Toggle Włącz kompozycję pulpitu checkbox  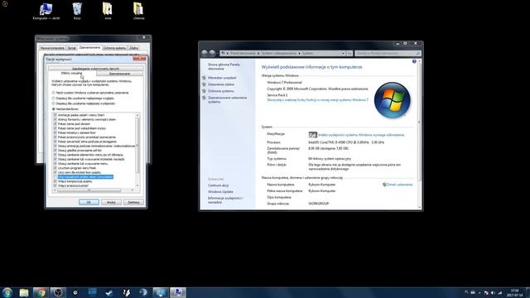click(x=55, y=181)
